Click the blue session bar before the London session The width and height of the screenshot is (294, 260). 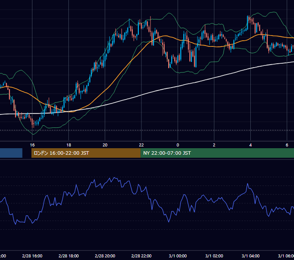(x=11, y=153)
